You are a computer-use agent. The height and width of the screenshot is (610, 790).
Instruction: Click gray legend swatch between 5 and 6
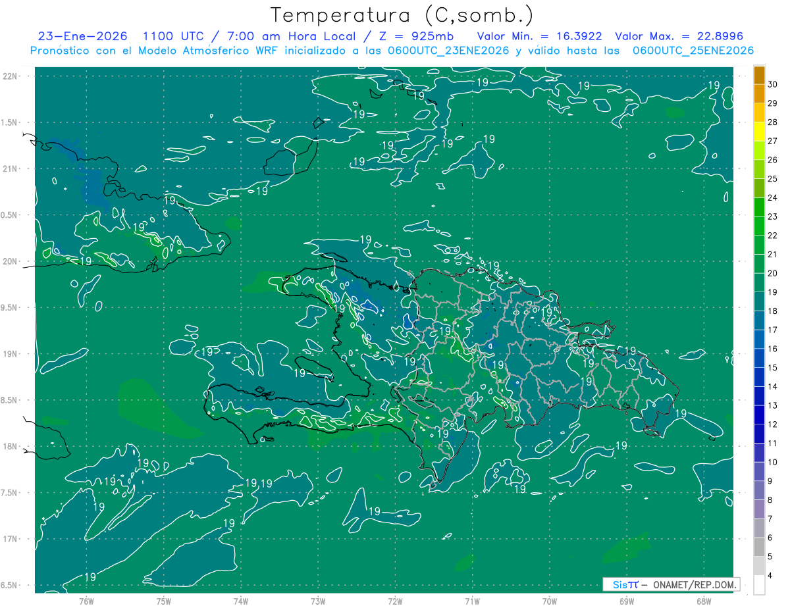[759, 547]
